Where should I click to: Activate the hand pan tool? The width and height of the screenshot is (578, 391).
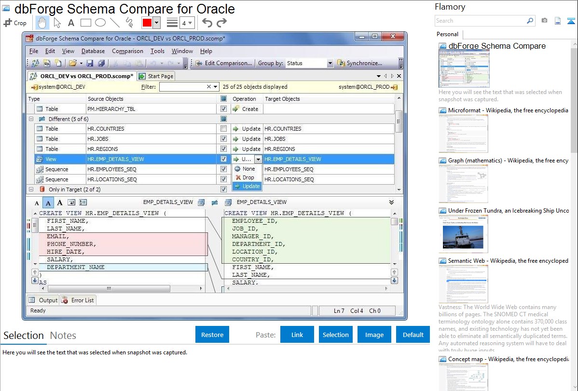(42, 23)
